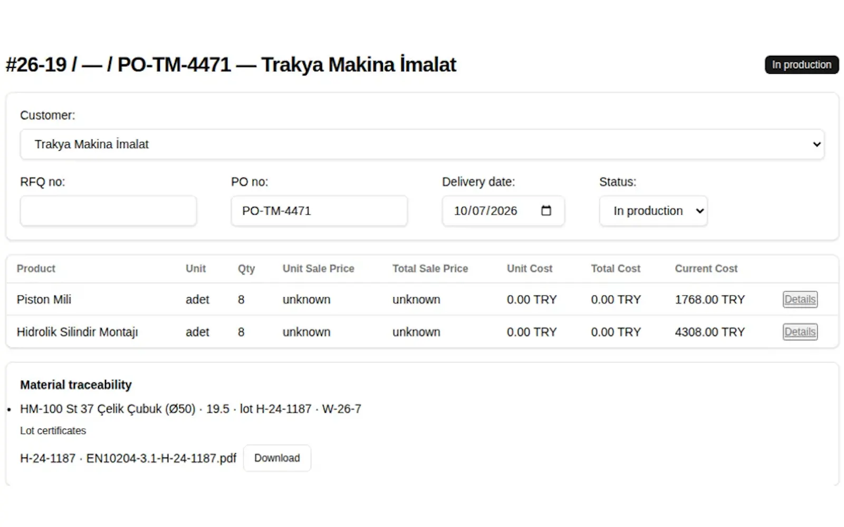The height and width of the screenshot is (527, 844).
Task: Click the 4308.00 TRY current cost value
Action: point(709,332)
